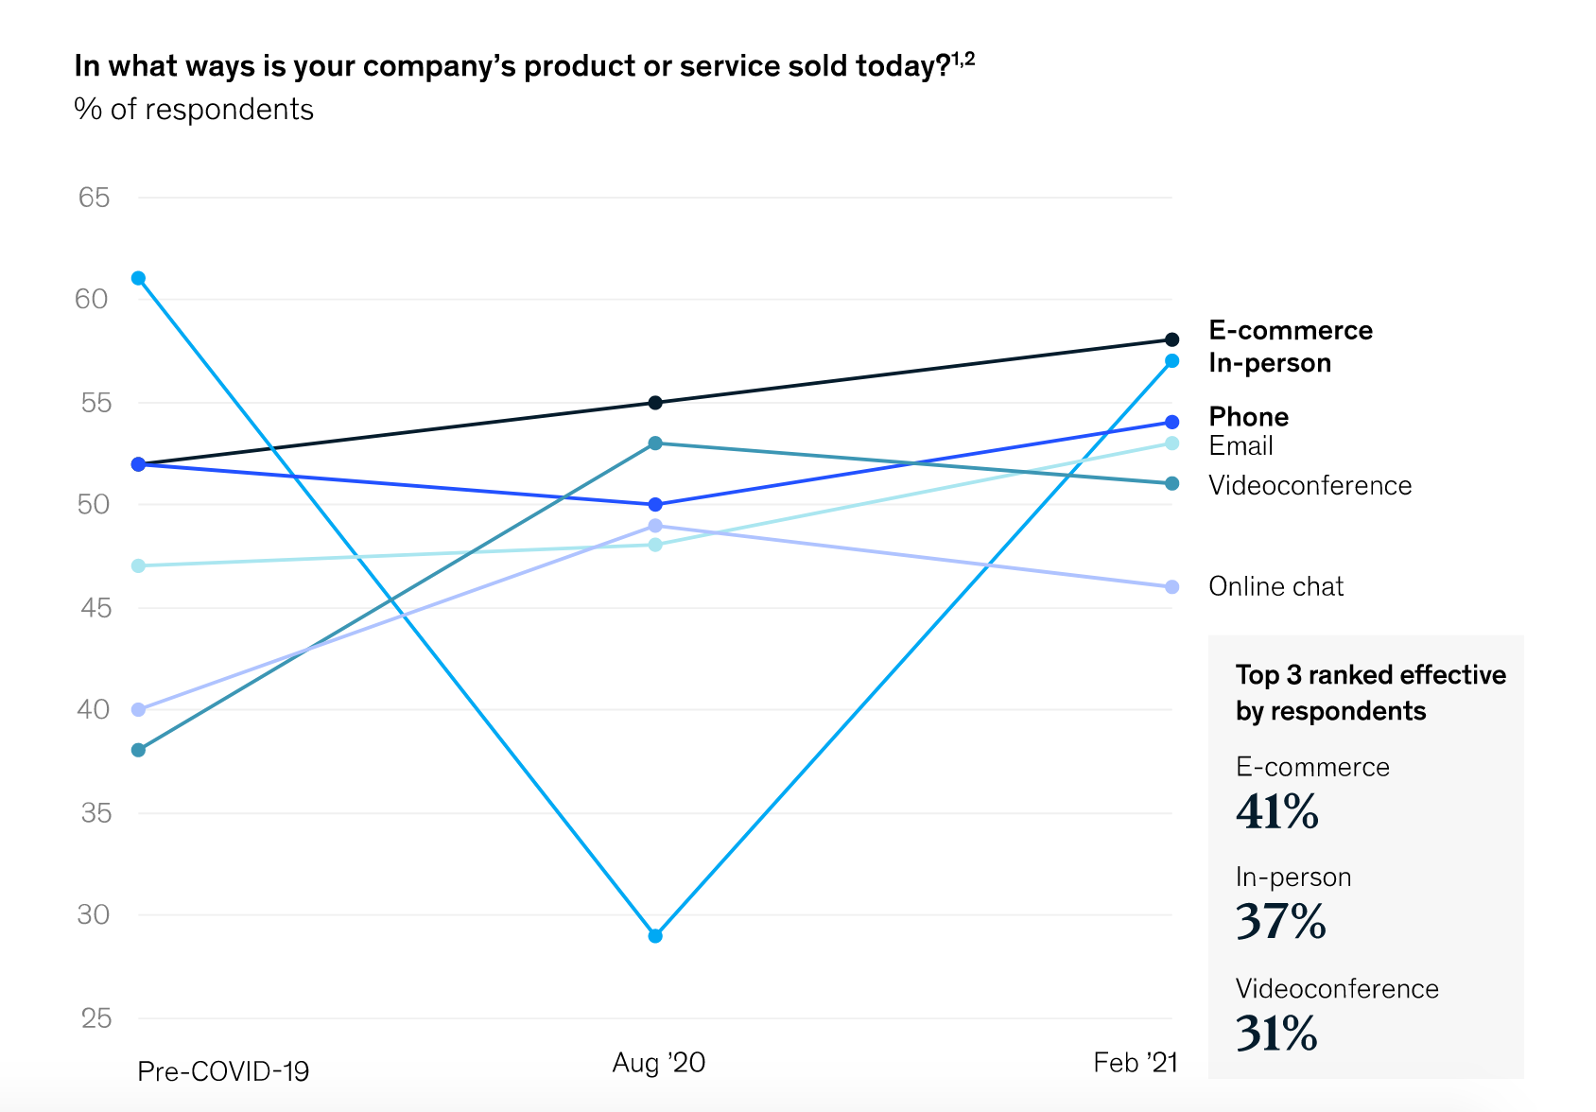
Task: Click the Aug '20 x-axis label
Action: coord(659,1063)
